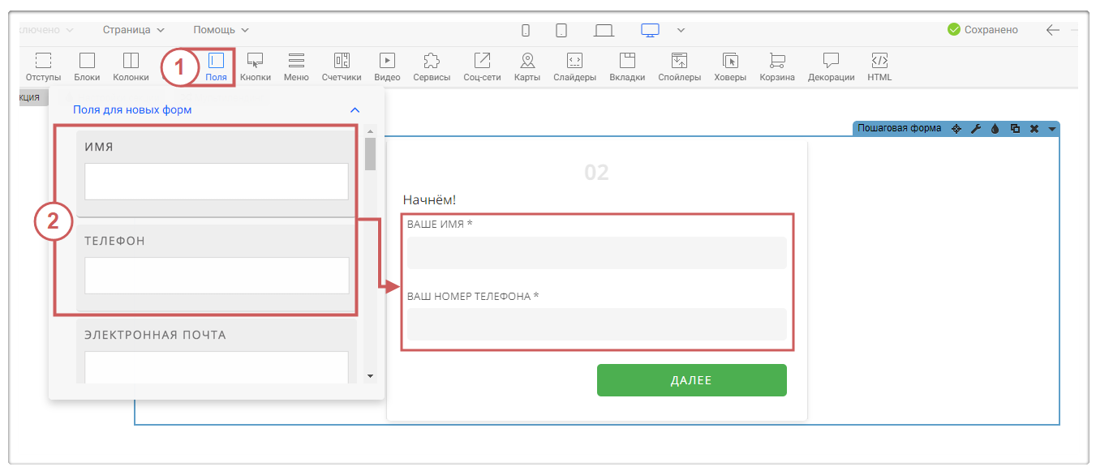Switch to tablet preview mode
Viewport: 1096px width, 471px height.
pyautogui.click(x=561, y=30)
